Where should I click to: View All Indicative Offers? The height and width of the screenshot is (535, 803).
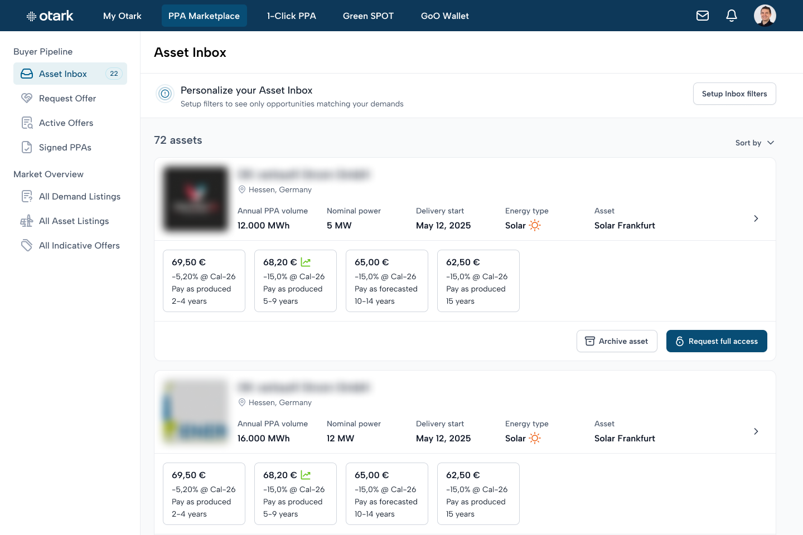tap(70, 245)
